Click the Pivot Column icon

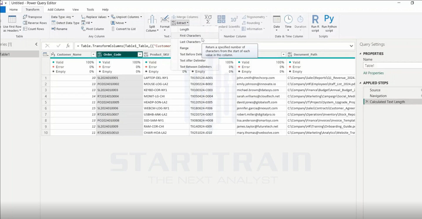click(x=83, y=29)
